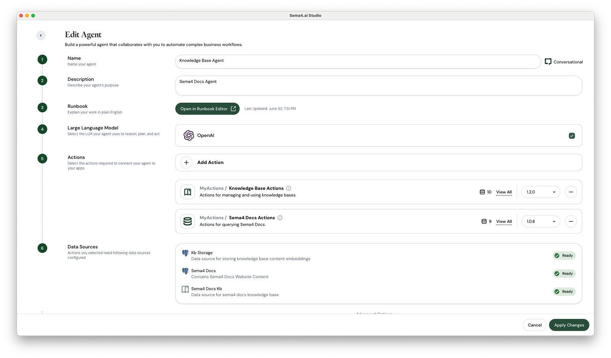Remove Sema4 Docs Actions with the minus icon
This screenshot has height=358, width=611.
571,222
